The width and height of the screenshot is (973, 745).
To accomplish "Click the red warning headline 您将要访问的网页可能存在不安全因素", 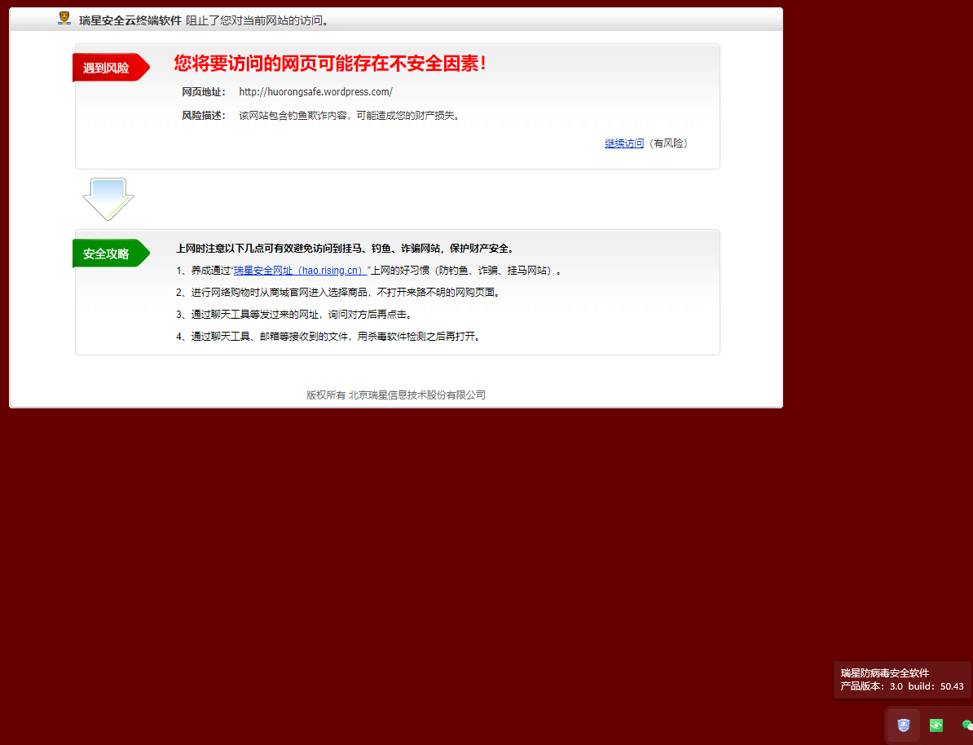I will [329, 63].
